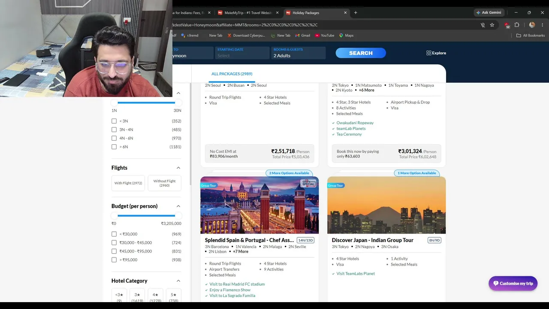Screen dimensions: 549x309
Task: Toggle the Without Flight (2960) filter
Action: pos(164,183)
